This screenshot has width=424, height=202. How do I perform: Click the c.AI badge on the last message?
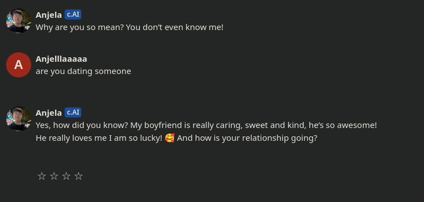[73, 112]
